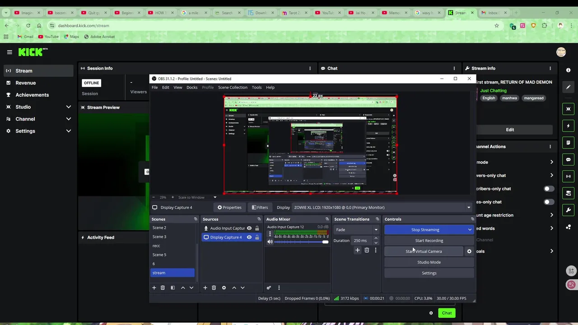The height and width of the screenshot is (325, 578).
Task: Open Audio Mixer menu three-dot icon at bottom
Action: [279, 288]
